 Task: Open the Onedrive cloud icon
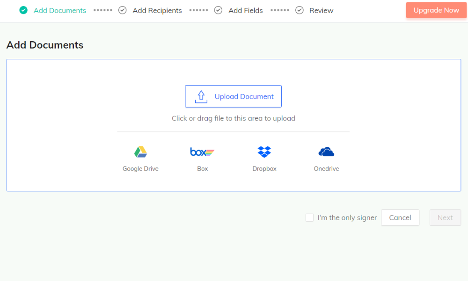tap(326, 152)
